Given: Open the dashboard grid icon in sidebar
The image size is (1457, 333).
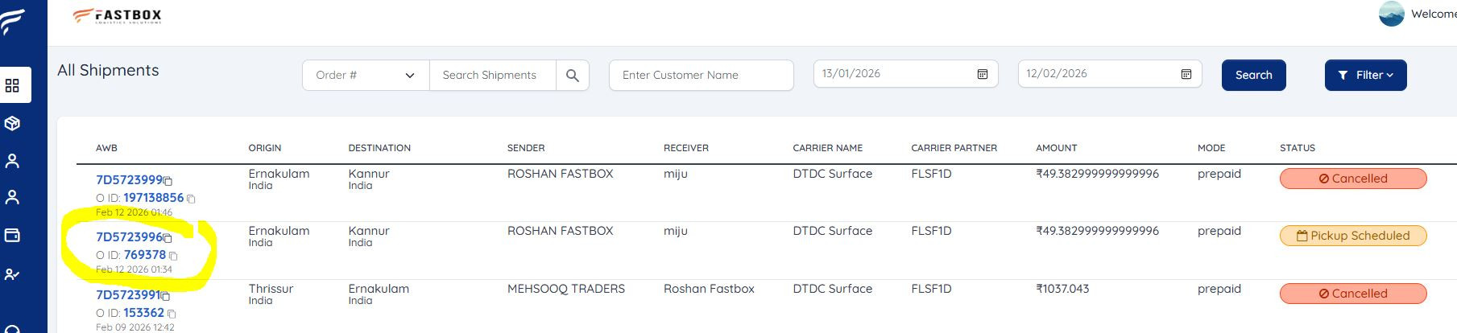Looking at the screenshot, I should 12,85.
